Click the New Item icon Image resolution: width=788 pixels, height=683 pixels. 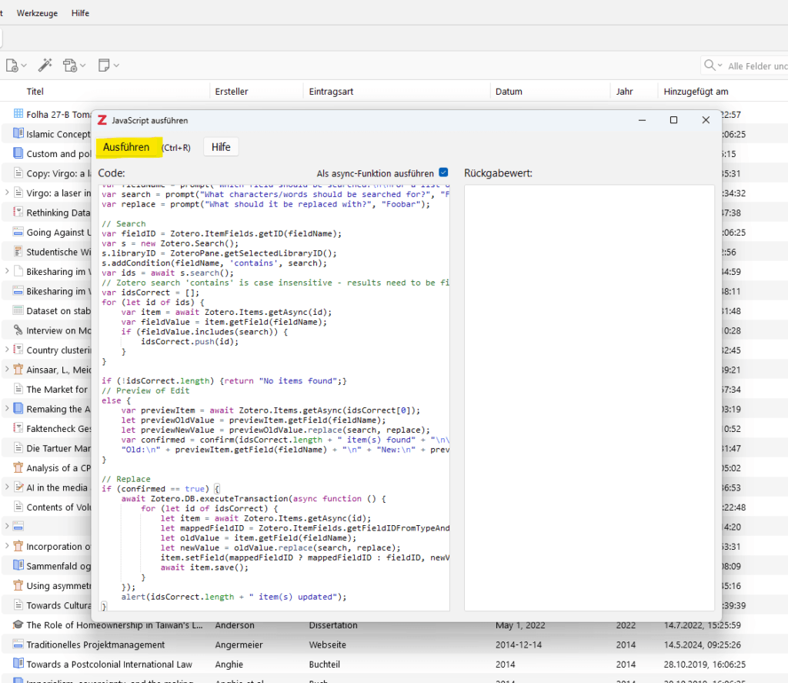(11, 65)
